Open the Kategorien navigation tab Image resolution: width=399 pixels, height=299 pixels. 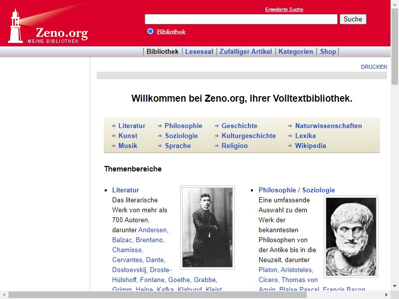(x=296, y=52)
